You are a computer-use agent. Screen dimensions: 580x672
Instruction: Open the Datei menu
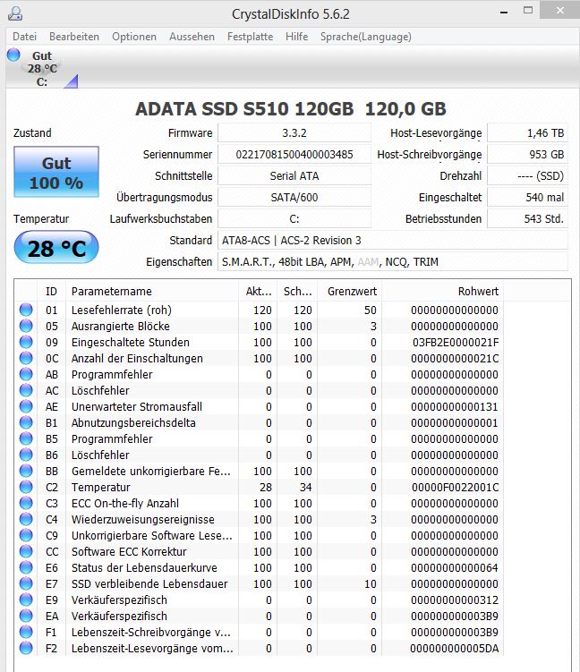click(x=24, y=37)
